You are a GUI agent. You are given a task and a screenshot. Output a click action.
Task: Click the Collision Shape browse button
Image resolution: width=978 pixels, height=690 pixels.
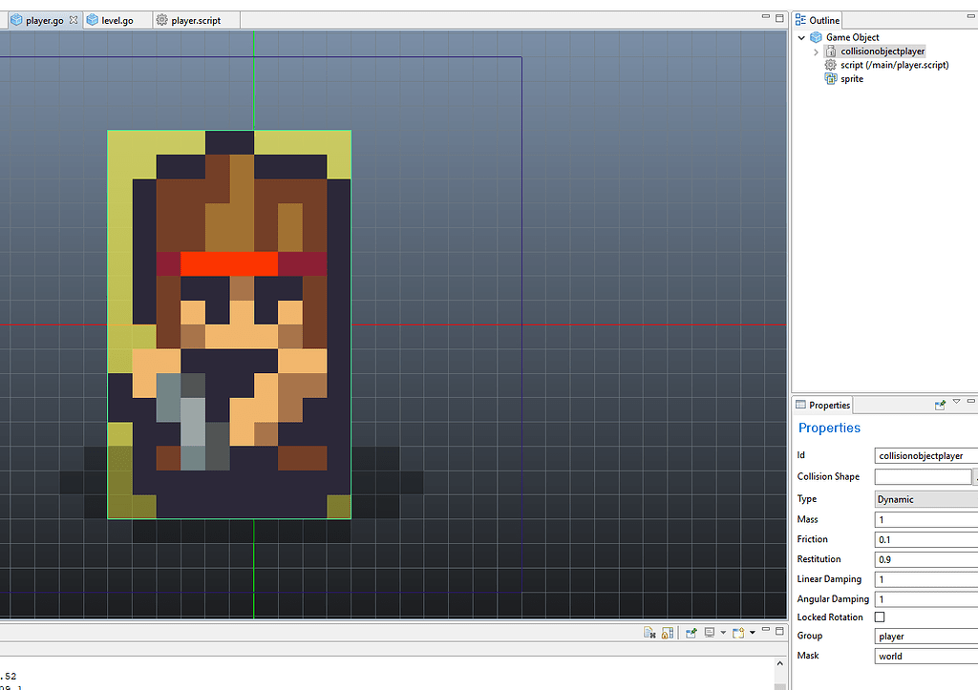click(974, 476)
